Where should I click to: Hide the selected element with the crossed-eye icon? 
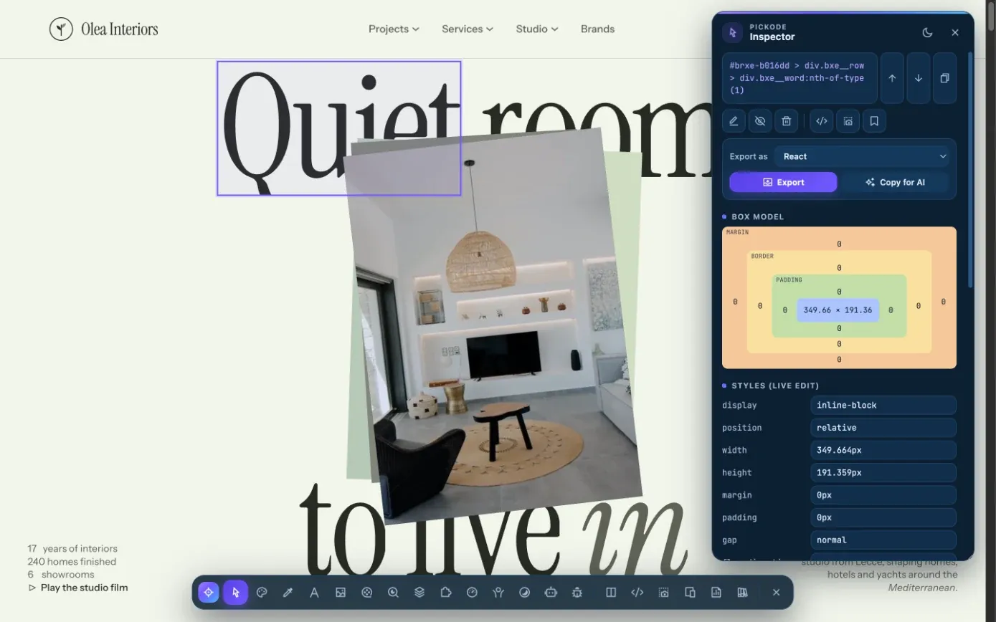coord(760,121)
